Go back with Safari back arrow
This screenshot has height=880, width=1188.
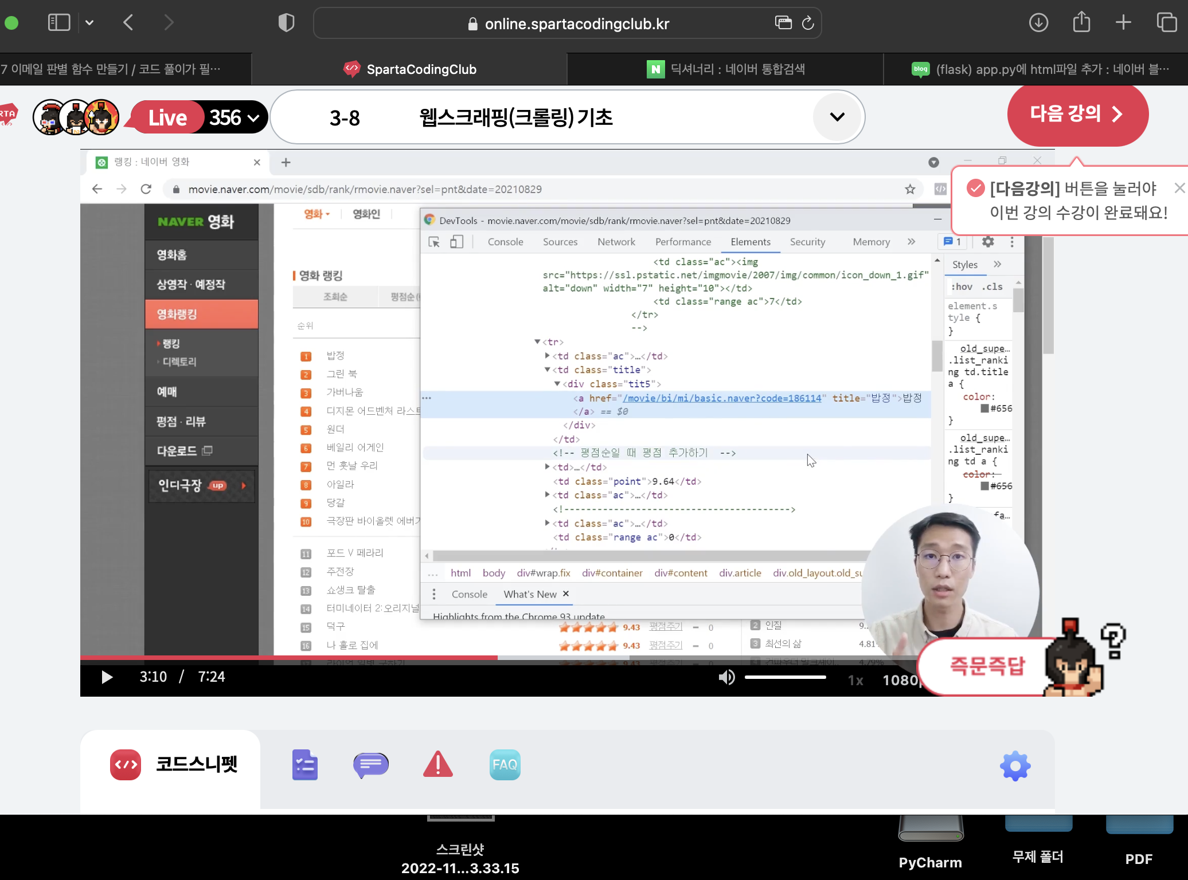click(128, 23)
